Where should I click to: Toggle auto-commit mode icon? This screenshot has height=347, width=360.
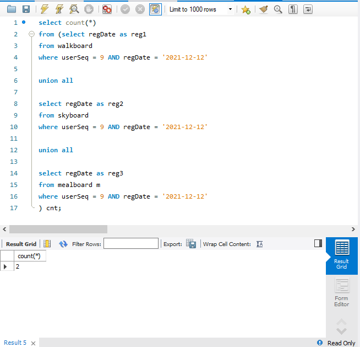point(155,9)
